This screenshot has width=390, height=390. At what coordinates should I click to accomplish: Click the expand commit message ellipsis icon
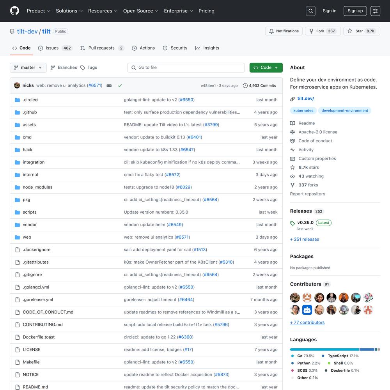point(109,85)
